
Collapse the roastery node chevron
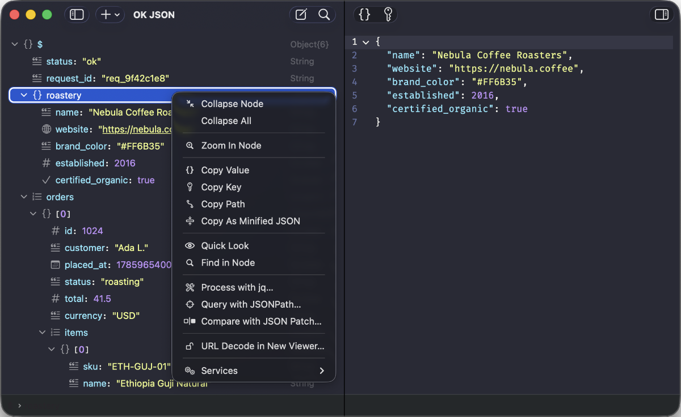pos(24,95)
